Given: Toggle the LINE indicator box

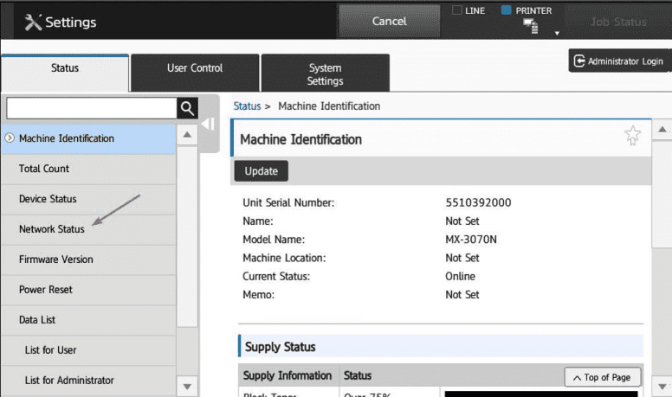Looking at the screenshot, I should pos(457,11).
